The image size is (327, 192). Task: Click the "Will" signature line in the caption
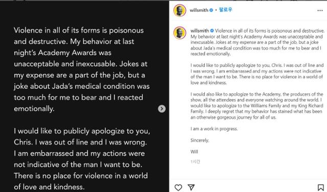point(194,152)
